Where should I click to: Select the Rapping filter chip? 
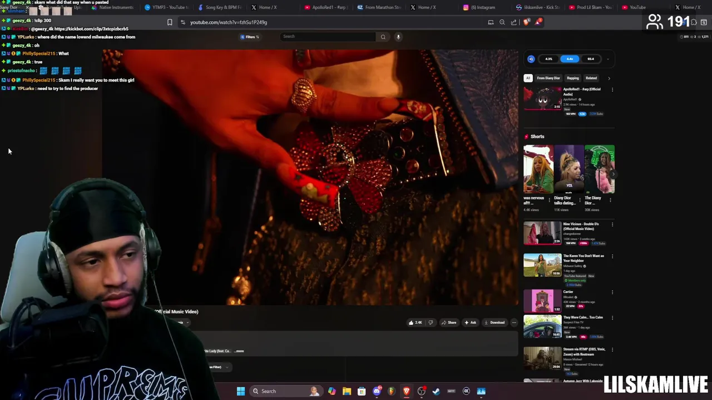(x=573, y=78)
